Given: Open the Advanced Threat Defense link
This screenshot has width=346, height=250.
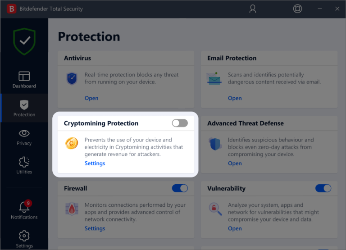Looking at the screenshot, I should pyautogui.click(x=235, y=164).
